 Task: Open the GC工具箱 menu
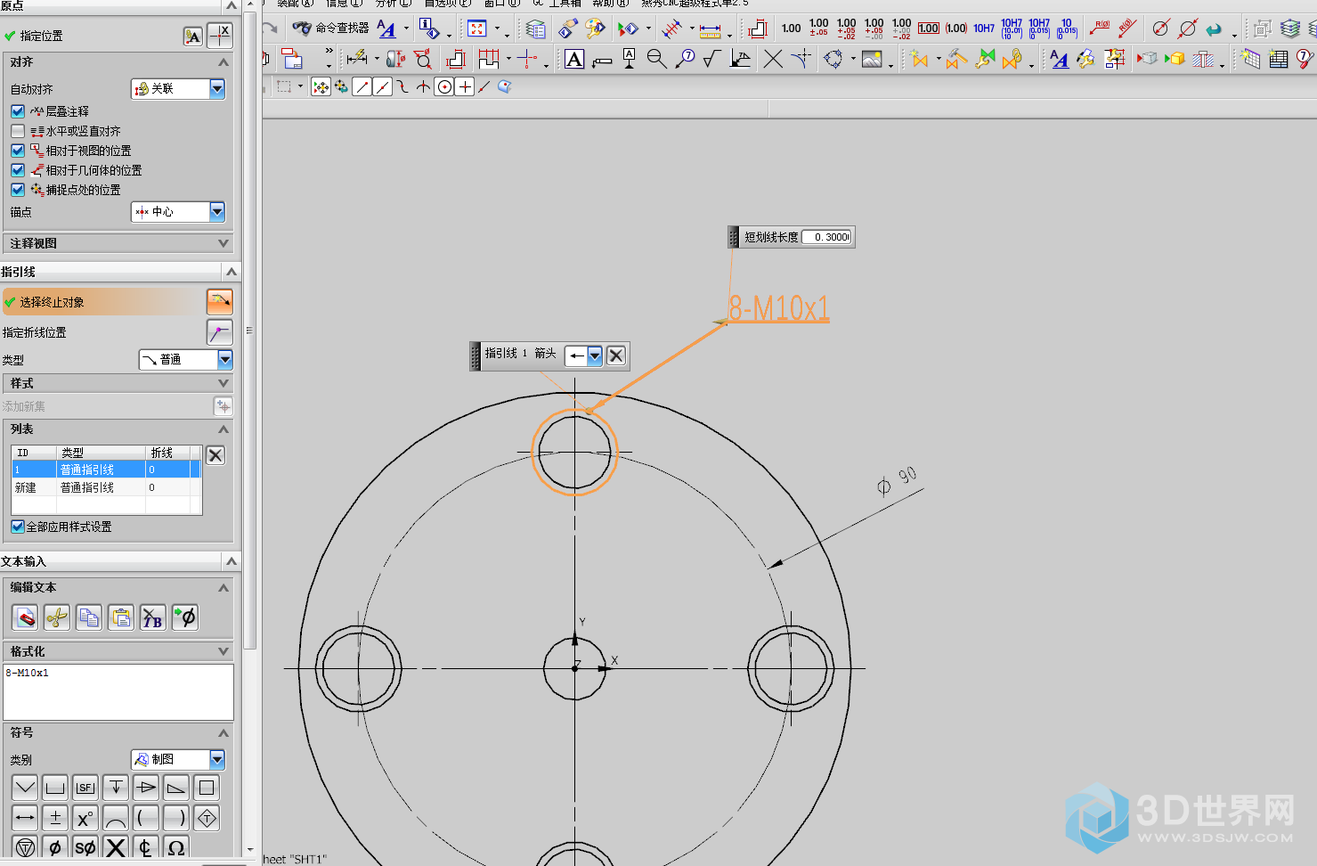tap(557, 4)
